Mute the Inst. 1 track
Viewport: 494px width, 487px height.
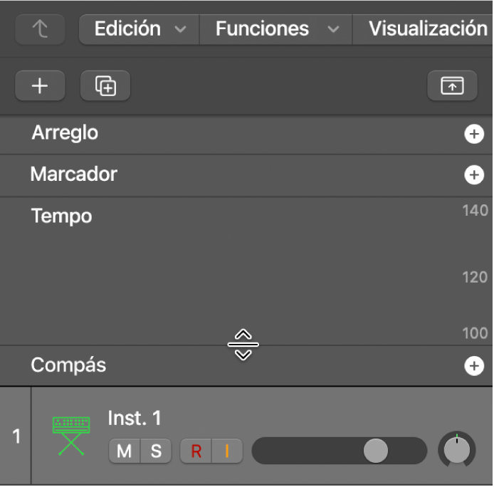(x=124, y=451)
